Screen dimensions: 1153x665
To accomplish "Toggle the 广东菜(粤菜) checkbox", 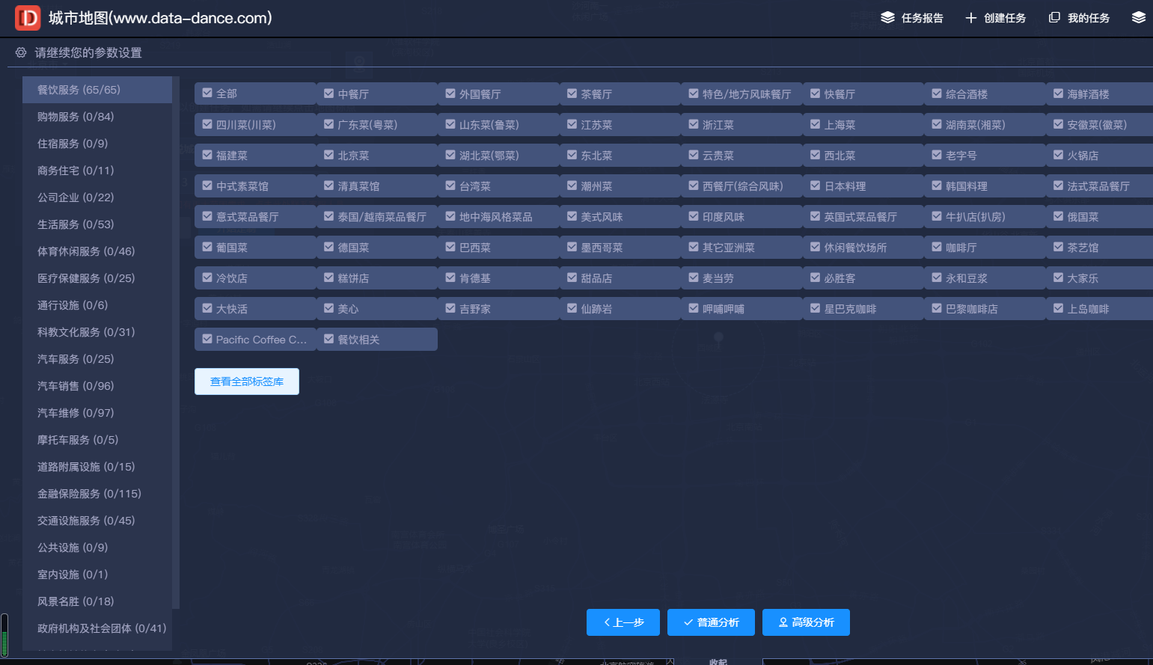I will click(x=329, y=124).
